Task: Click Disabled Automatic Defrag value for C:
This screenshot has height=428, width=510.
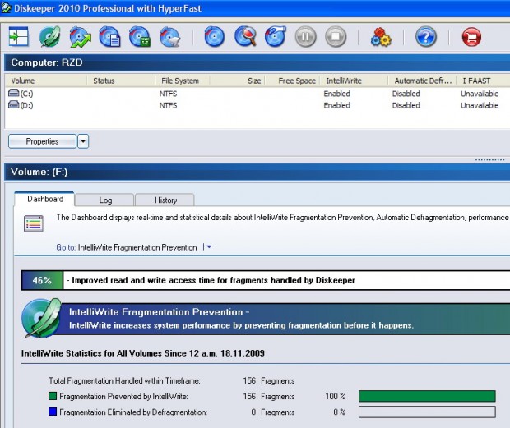Action: pos(406,94)
